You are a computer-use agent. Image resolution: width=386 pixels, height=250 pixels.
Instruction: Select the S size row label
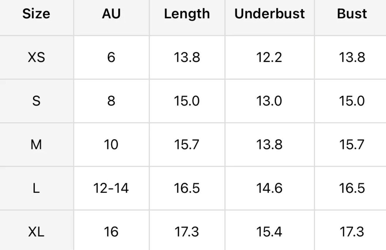pyautogui.click(x=36, y=101)
